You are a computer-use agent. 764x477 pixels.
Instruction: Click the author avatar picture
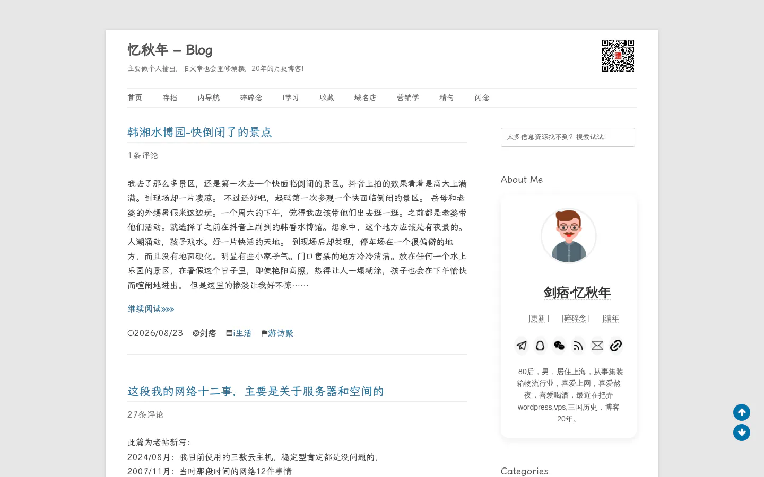tap(569, 236)
